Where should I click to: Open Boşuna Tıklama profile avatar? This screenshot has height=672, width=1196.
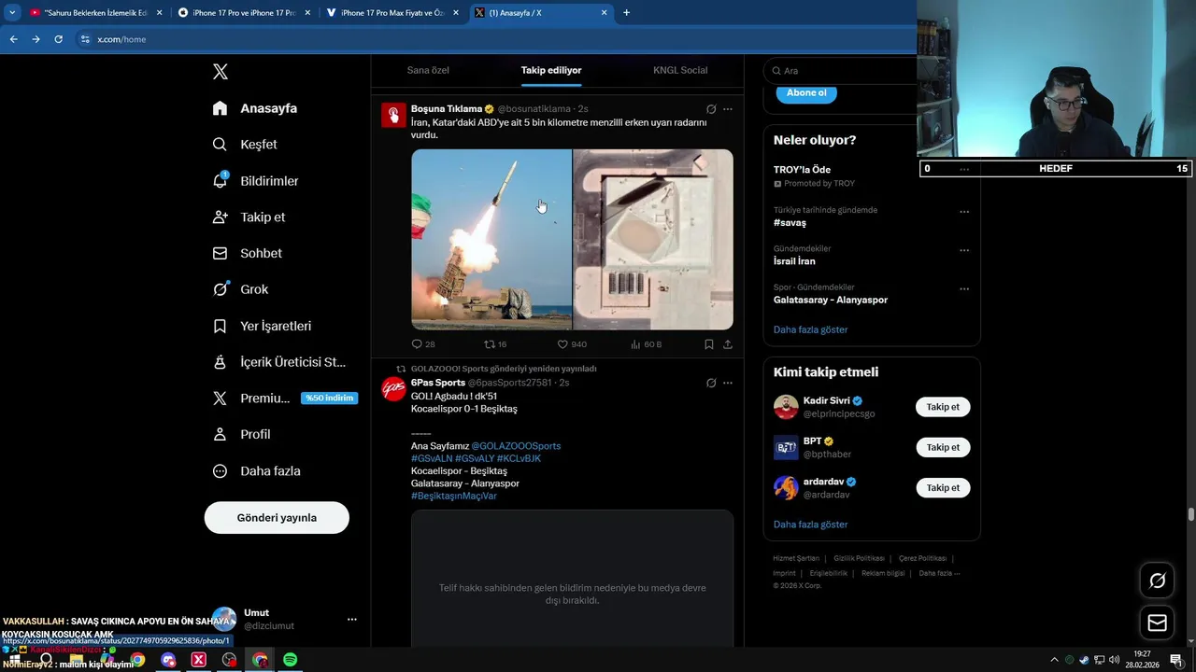pyautogui.click(x=394, y=115)
